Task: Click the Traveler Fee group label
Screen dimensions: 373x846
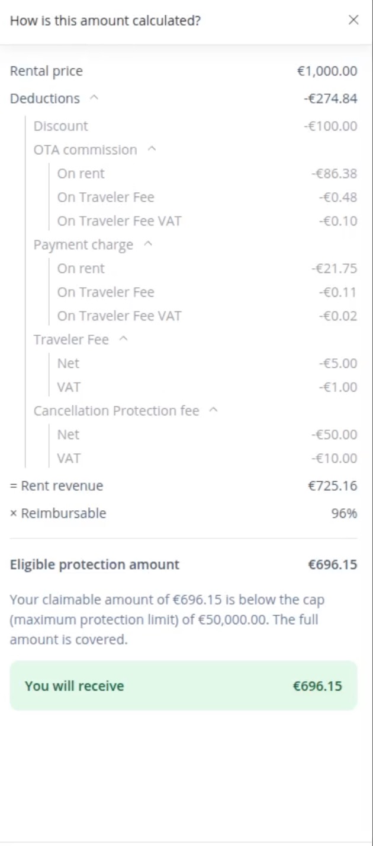Action: tap(71, 340)
